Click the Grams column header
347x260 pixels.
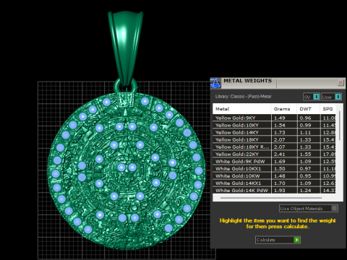coord(284,109)
